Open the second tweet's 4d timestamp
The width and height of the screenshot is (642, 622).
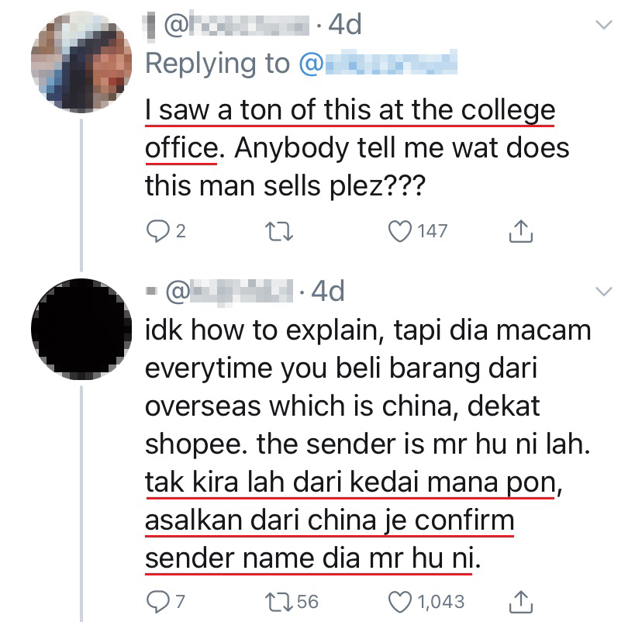[326, 292]
